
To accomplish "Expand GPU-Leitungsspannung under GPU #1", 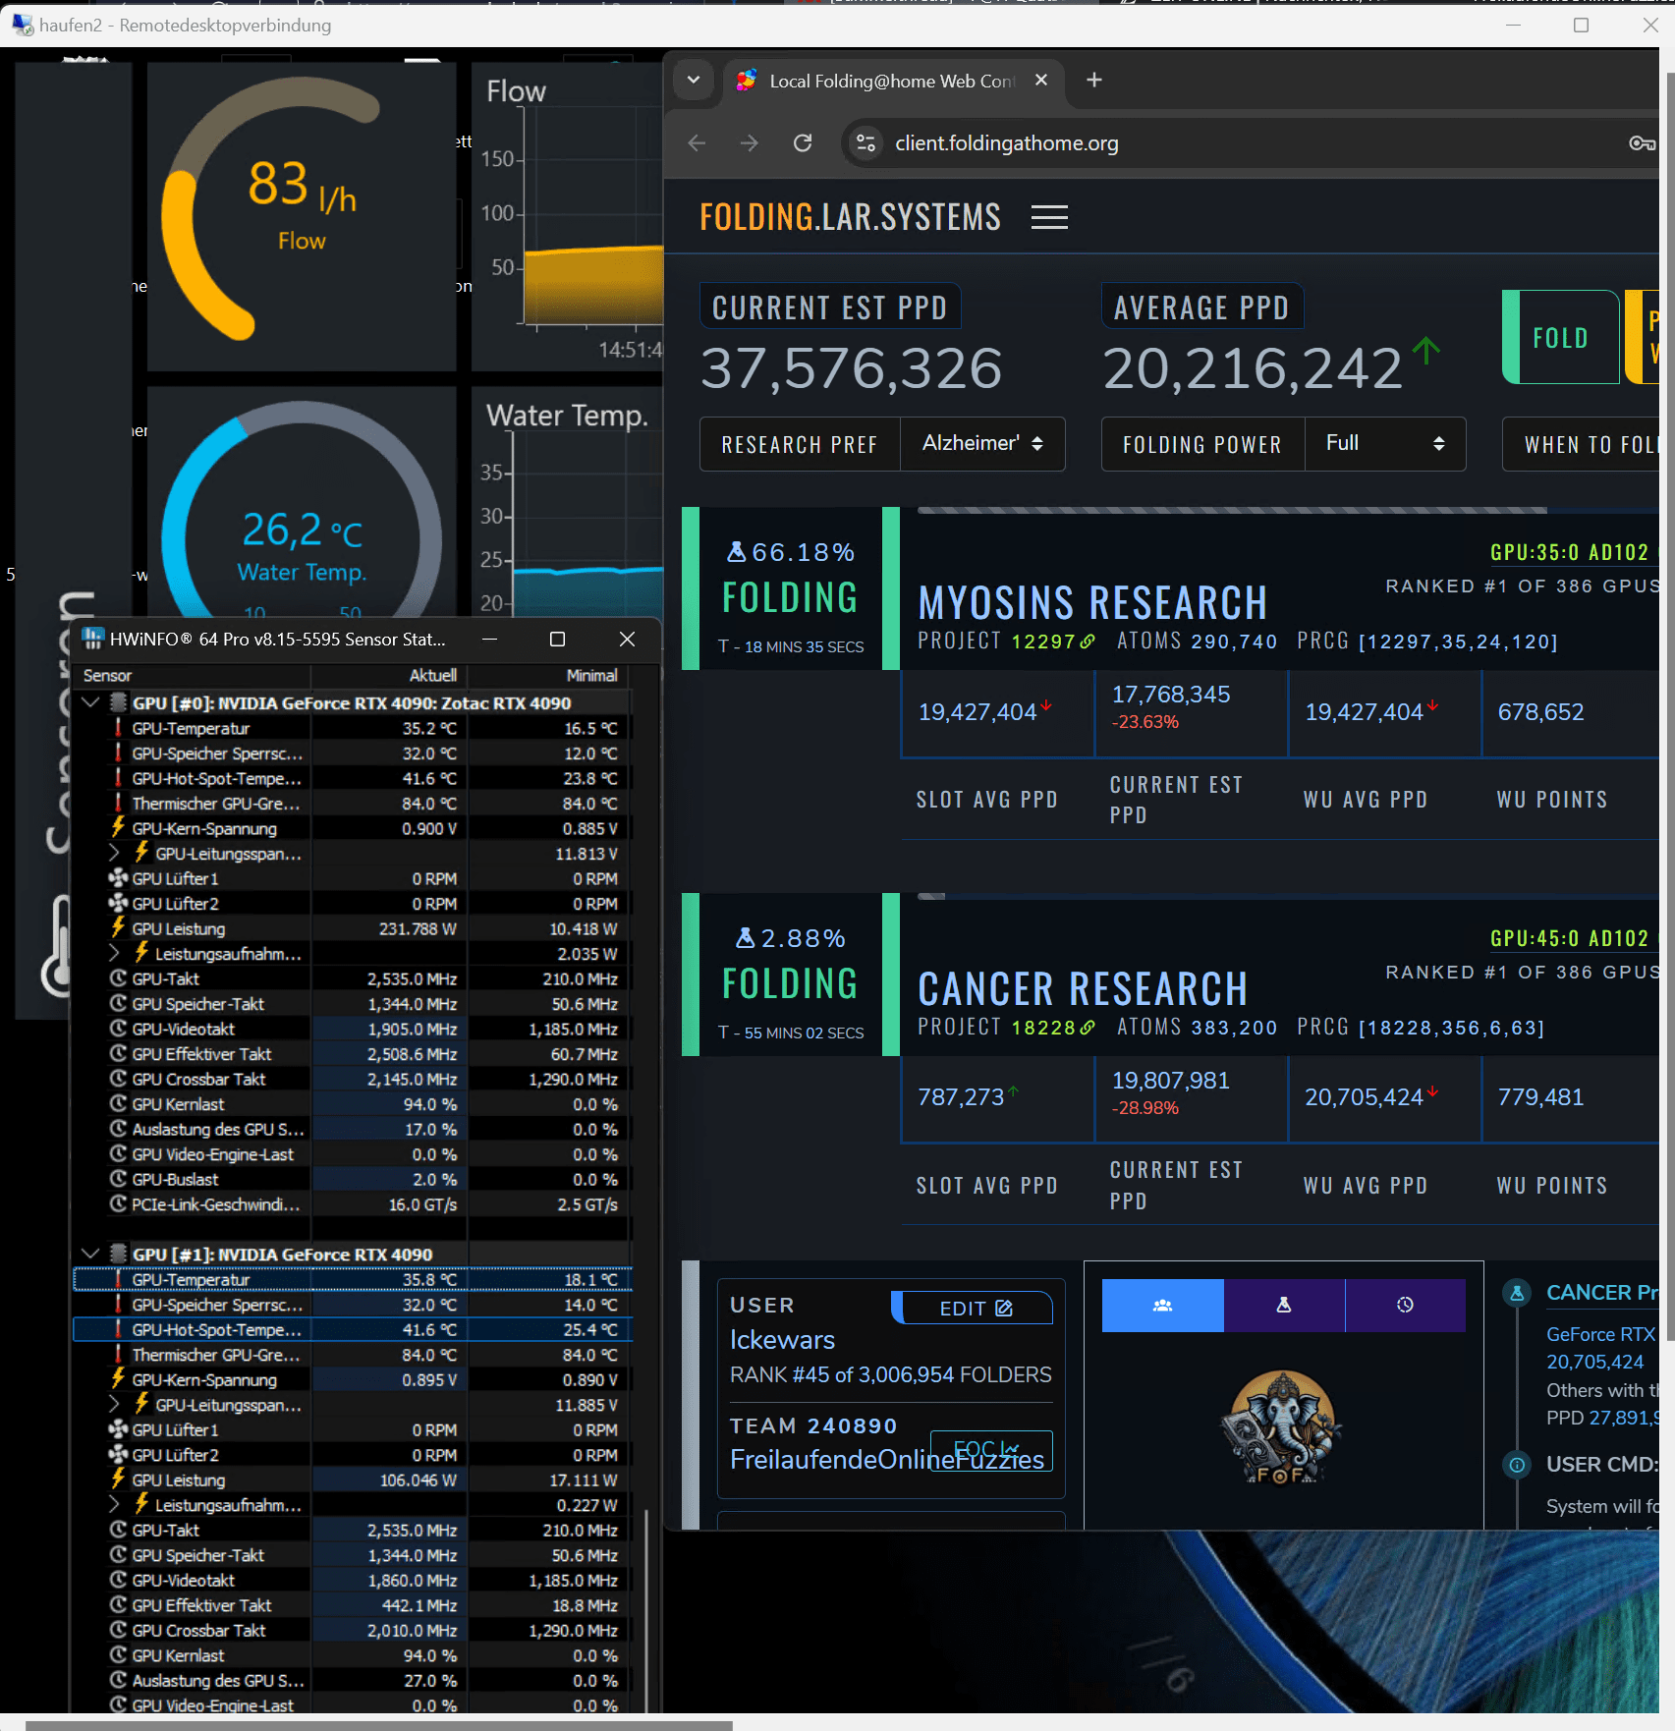I will 114,1404.
